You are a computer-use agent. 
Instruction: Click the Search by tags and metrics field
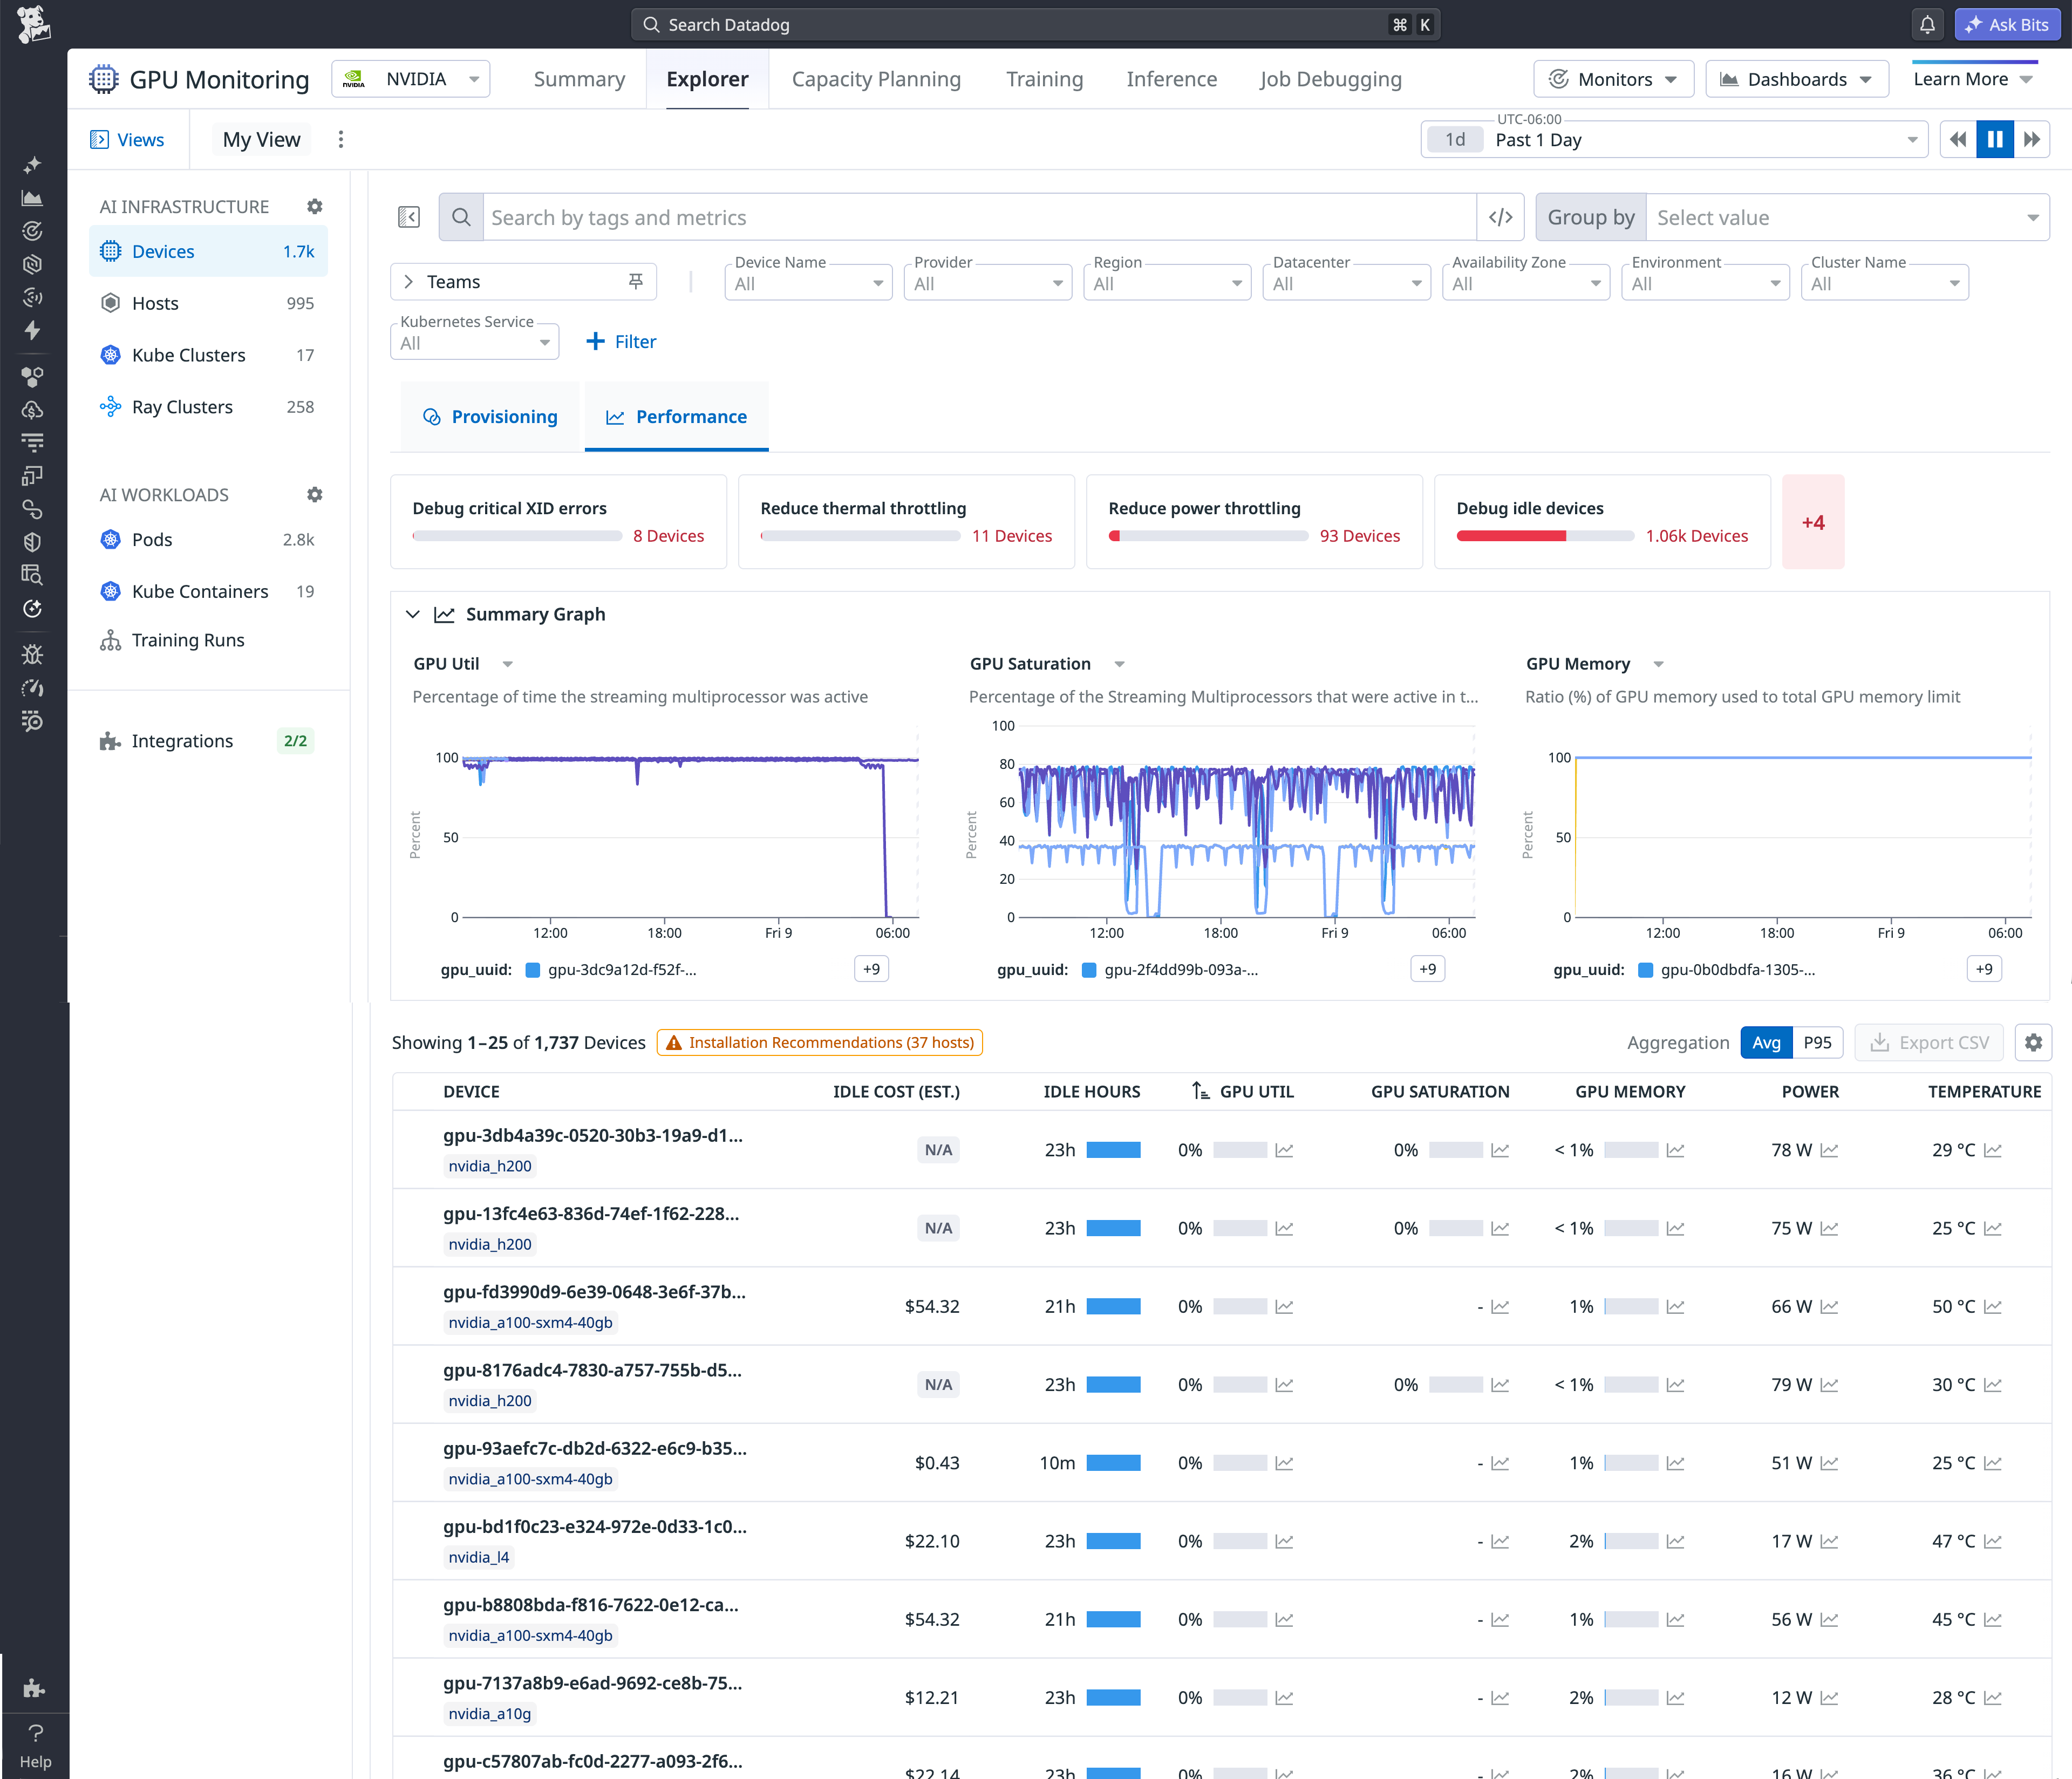point(979,217)
